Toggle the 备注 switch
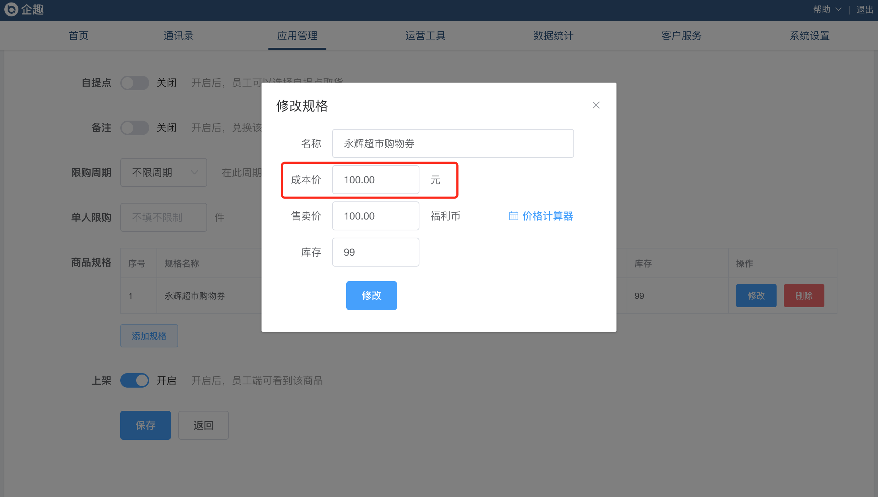 [134, 128]
